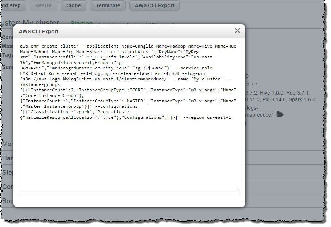The height and width of the screenshot is (227, 331).
Task: Terminate the cluster
Action: (x=108, y=5)
